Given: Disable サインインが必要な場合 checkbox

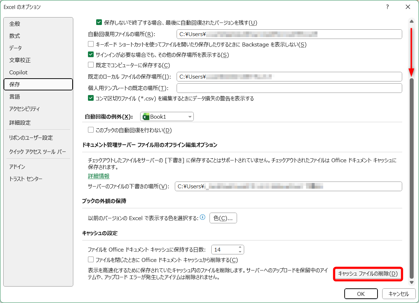Looking at the screenshot, I should coord(91,55).
